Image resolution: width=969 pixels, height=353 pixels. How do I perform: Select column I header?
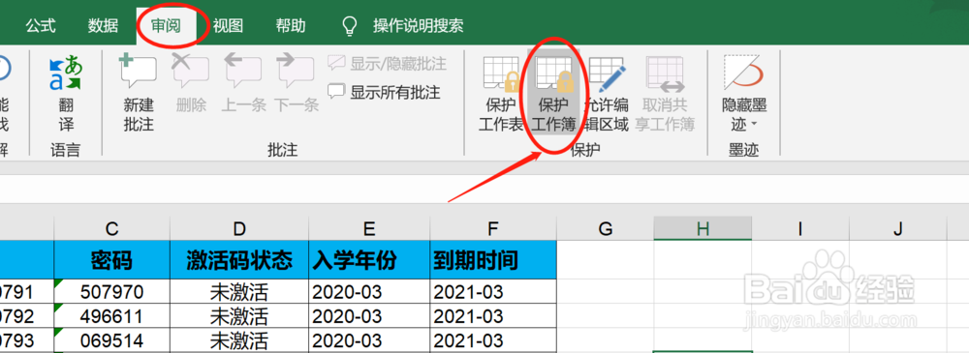click(800, 229)
